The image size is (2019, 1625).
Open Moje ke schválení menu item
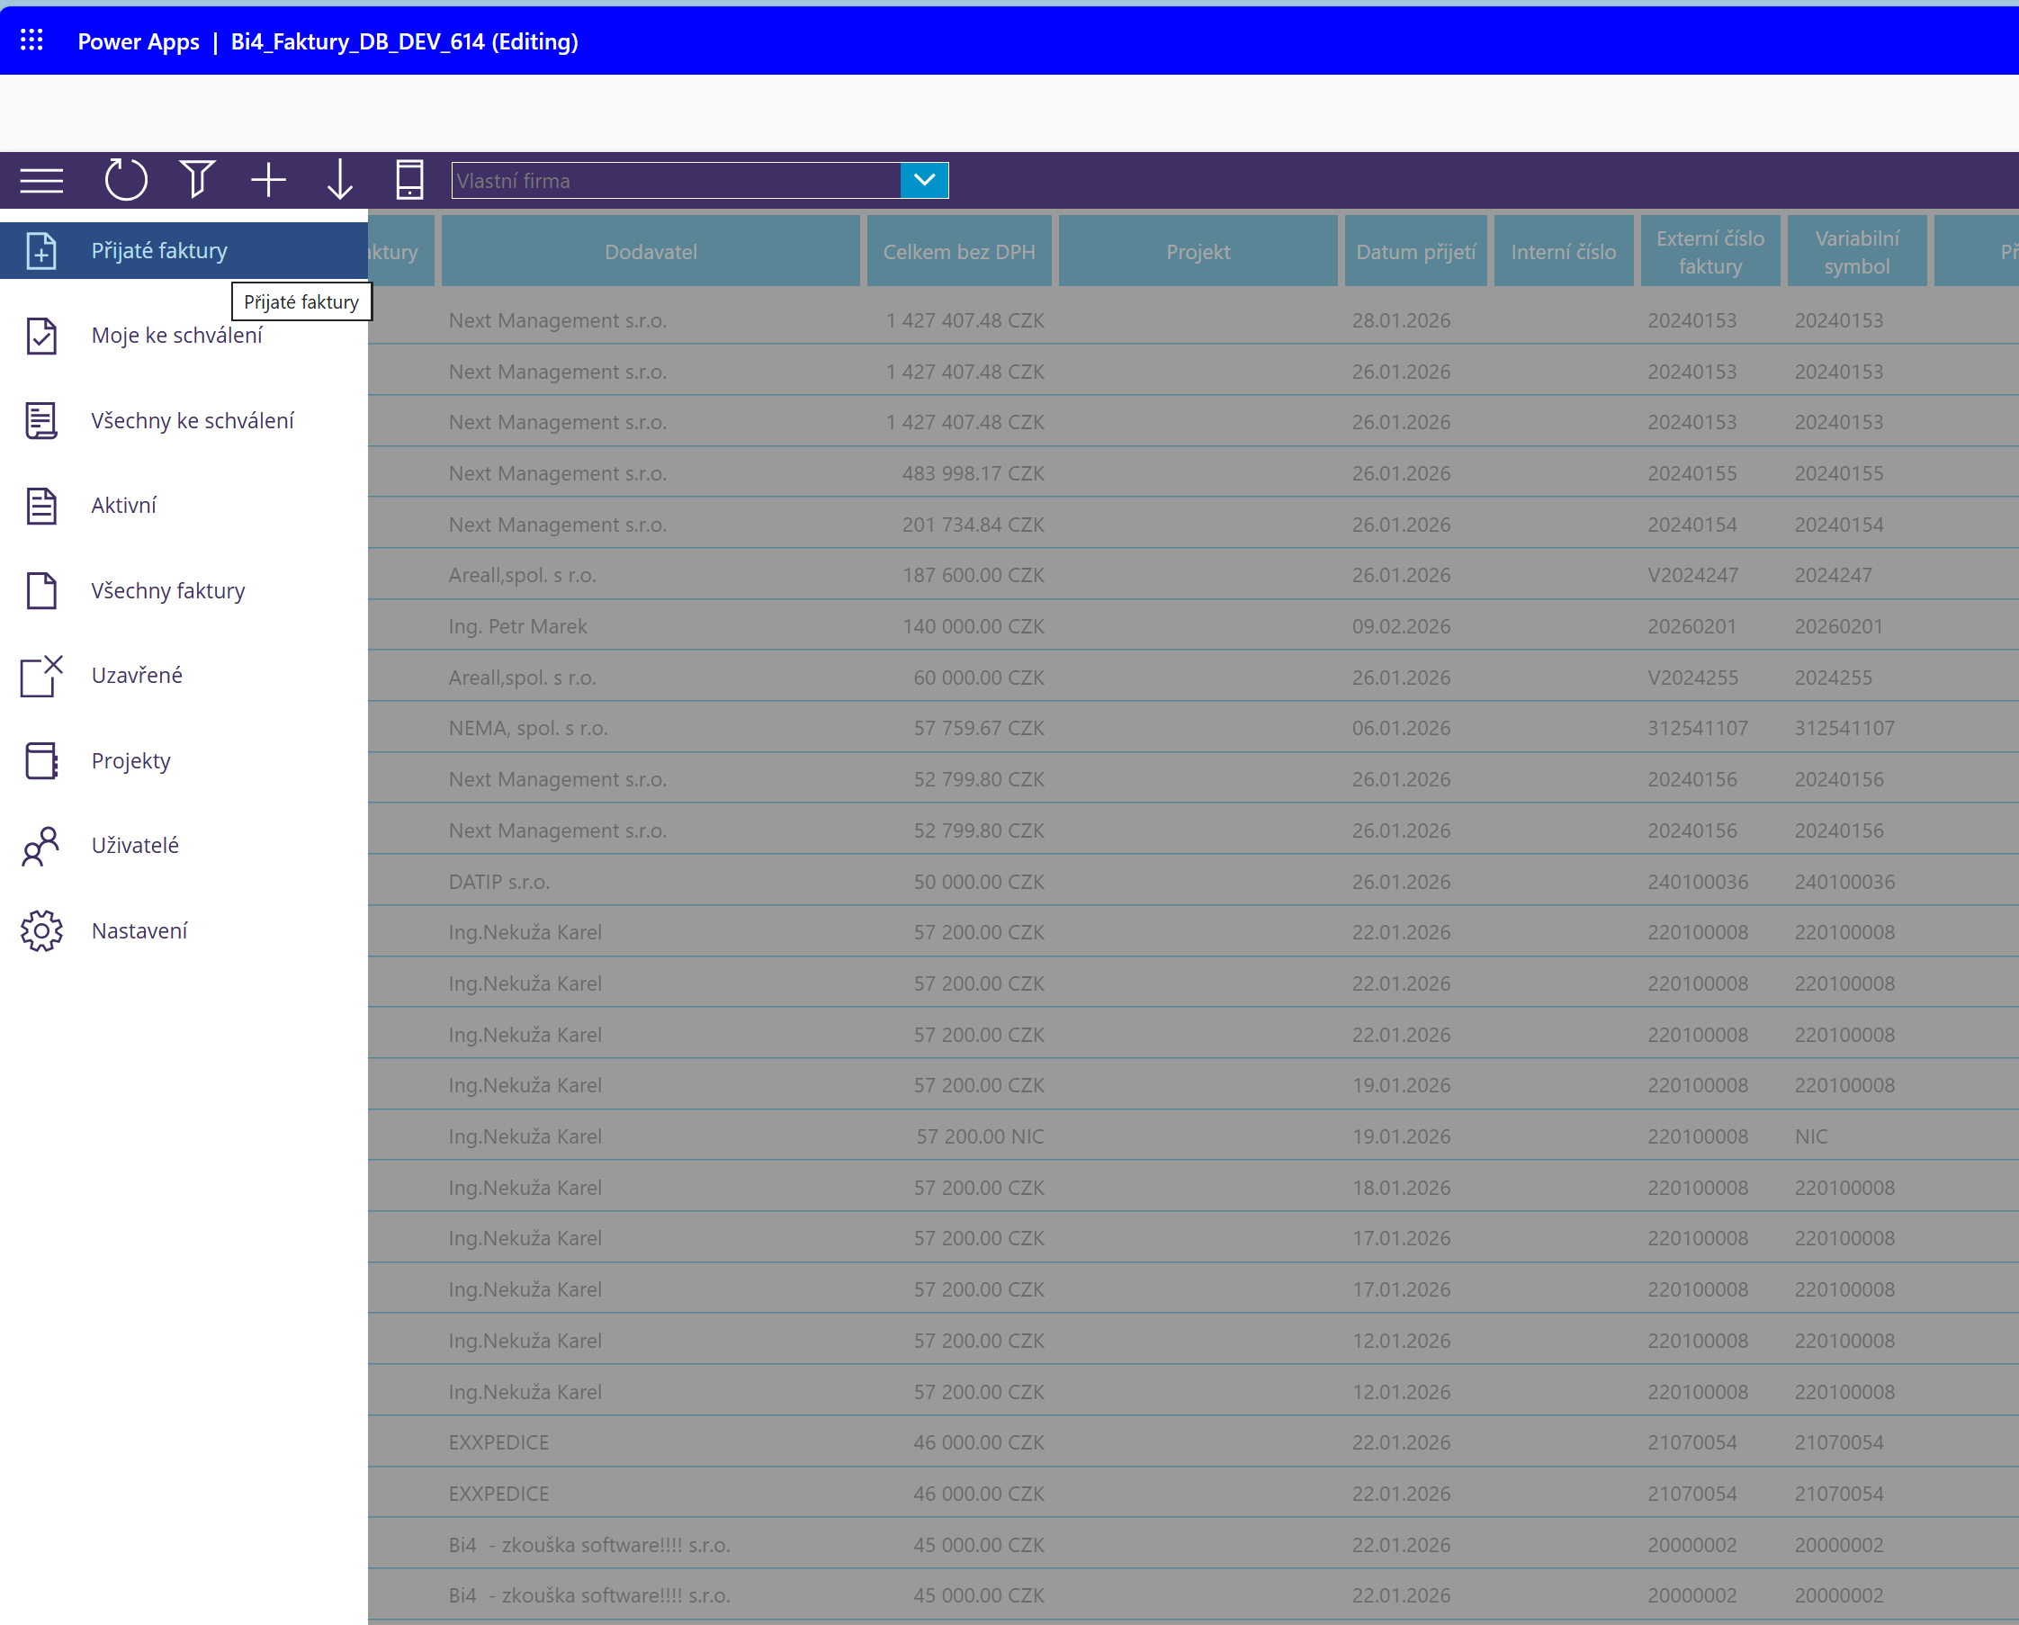[176, 336]
